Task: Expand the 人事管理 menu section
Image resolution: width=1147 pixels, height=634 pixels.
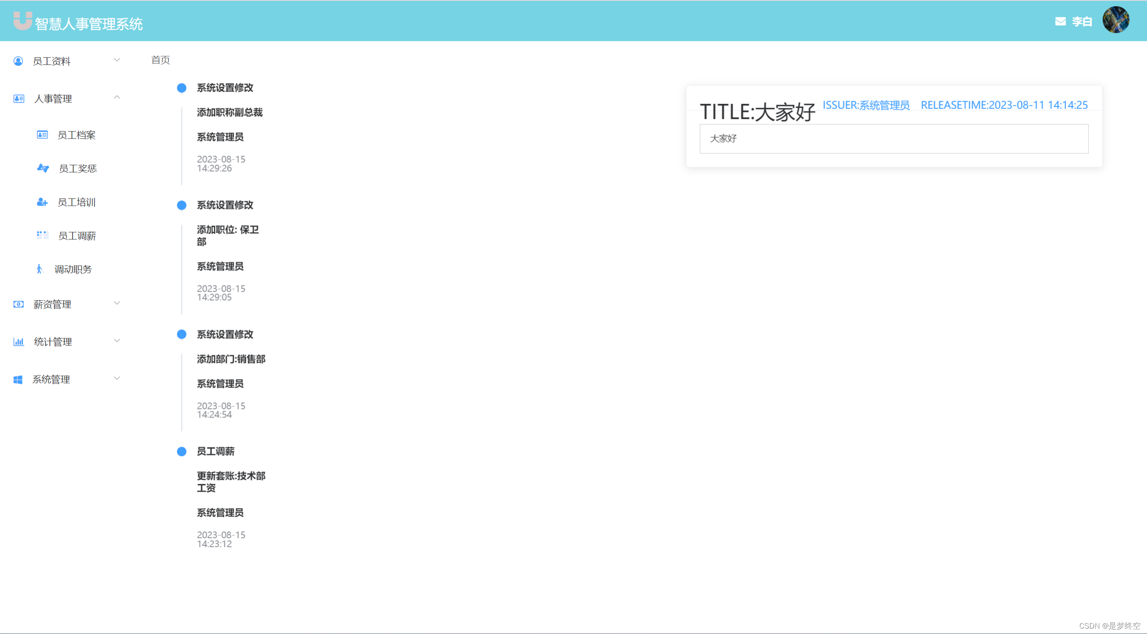Action: pyautogui.click(x=66, y=99)
